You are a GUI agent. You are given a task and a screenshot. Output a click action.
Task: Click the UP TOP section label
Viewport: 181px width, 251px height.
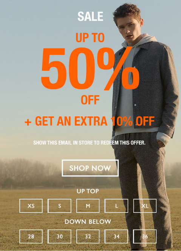coord(88,191)
